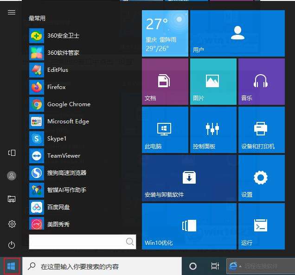Open the 运行 tile

[262, 226]
